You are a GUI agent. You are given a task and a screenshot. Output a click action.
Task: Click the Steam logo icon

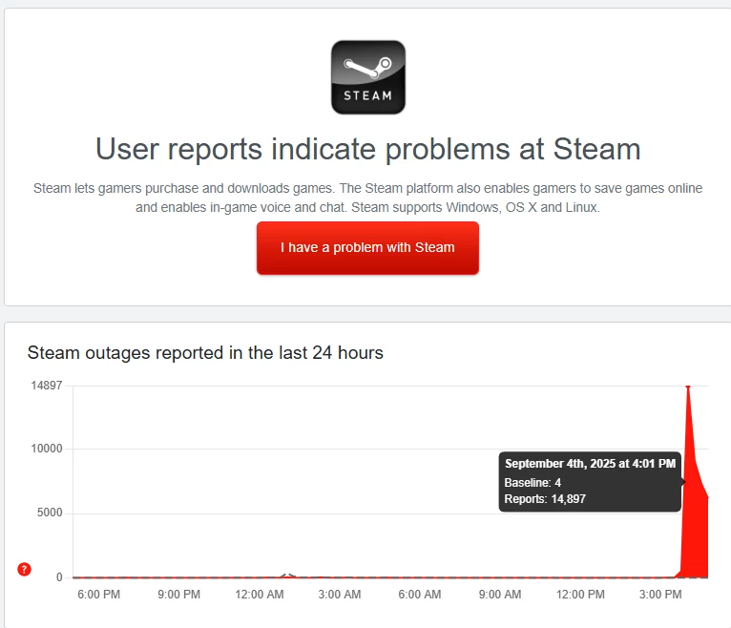coord(367,77)
